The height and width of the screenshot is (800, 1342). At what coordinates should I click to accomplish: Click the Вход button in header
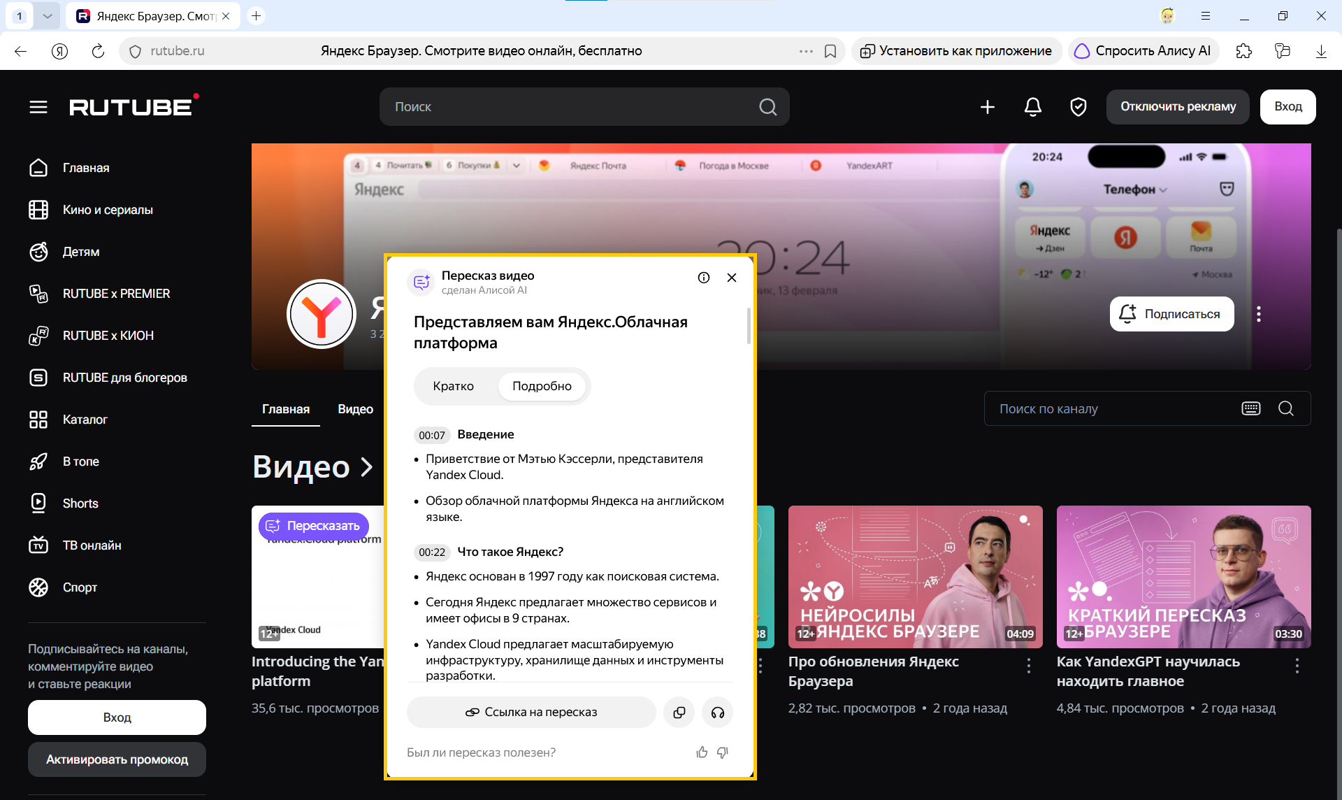tap(1288, 107)
